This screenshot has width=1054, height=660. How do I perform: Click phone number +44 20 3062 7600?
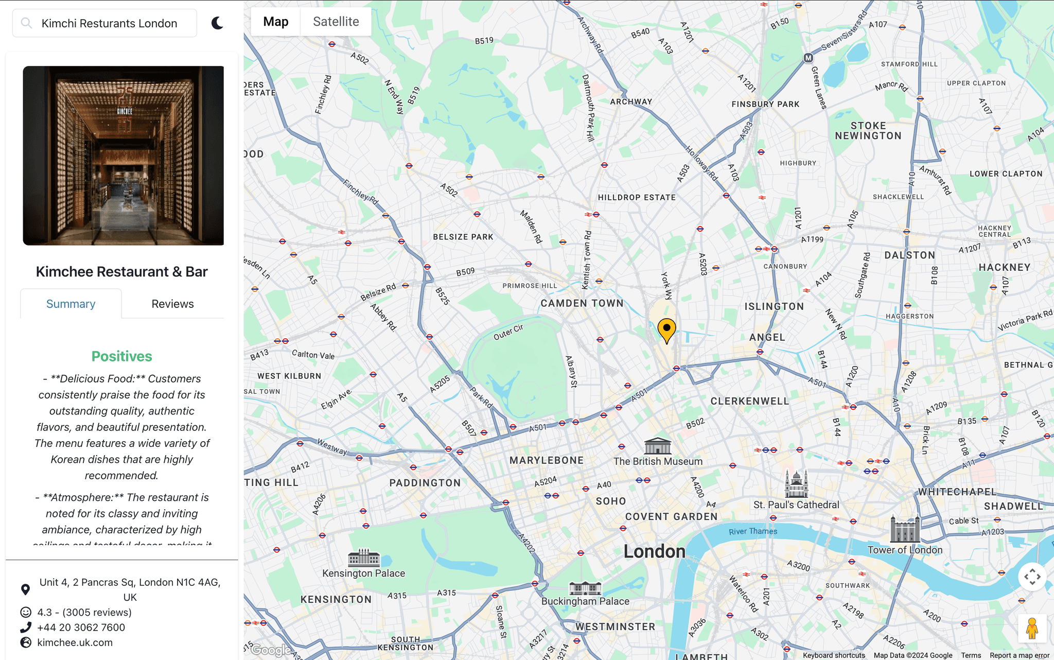coord(81,627)
